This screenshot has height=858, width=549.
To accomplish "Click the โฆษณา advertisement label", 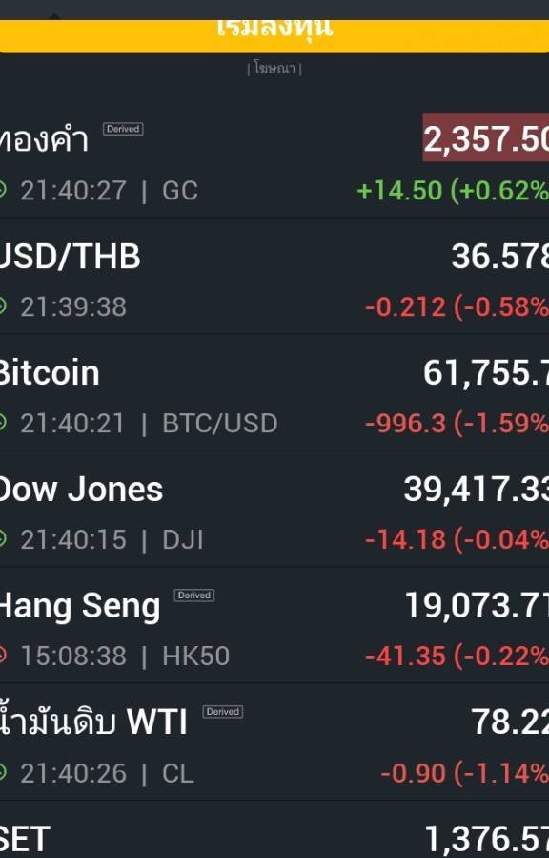I will coord(274,69).
